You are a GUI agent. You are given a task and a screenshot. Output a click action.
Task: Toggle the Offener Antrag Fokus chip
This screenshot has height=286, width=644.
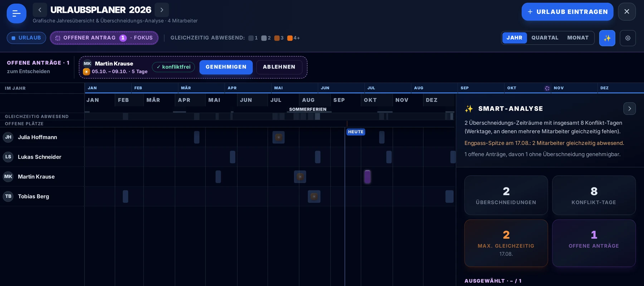click(x=104, y=38)
